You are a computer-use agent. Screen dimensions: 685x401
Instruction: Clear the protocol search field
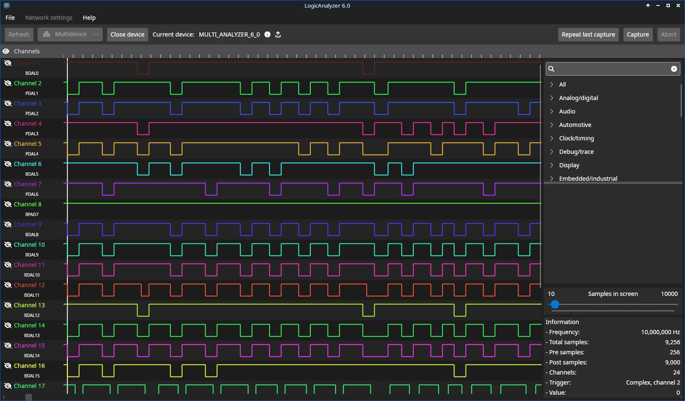[x=674, y=69]
